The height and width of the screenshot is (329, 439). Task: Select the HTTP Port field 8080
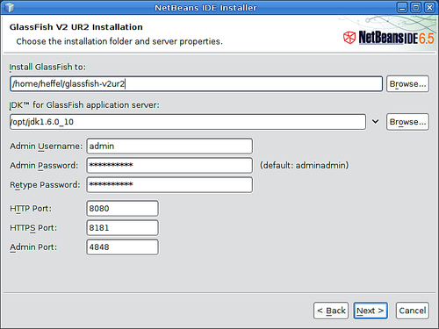(x=122, y=208)
